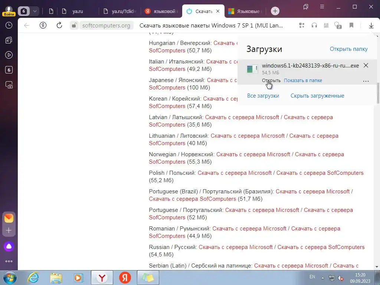Switch to the языковой tab
Screen dimensions: 380x285
[161, 11]
